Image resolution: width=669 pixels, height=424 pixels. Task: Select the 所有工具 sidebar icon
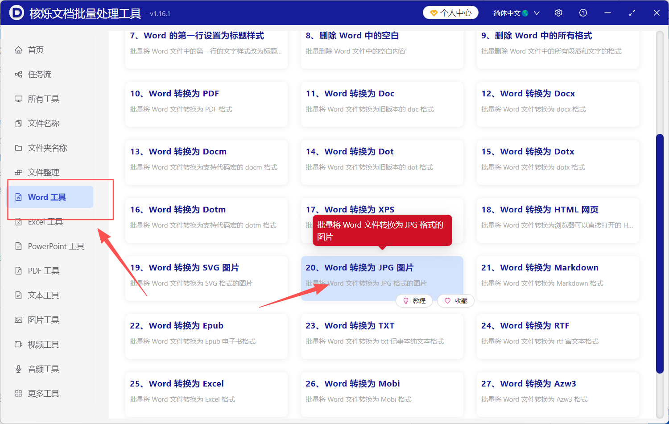click(19, 99)
